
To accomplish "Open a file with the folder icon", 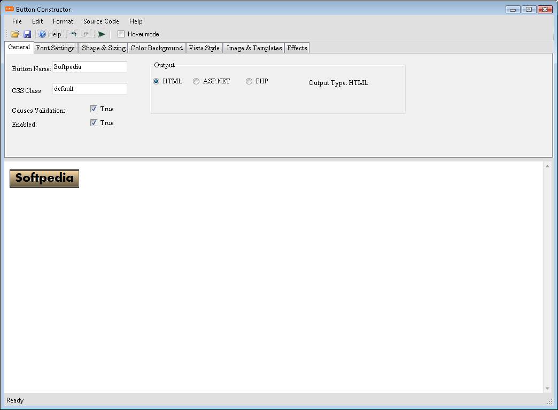I will [15, 34].
